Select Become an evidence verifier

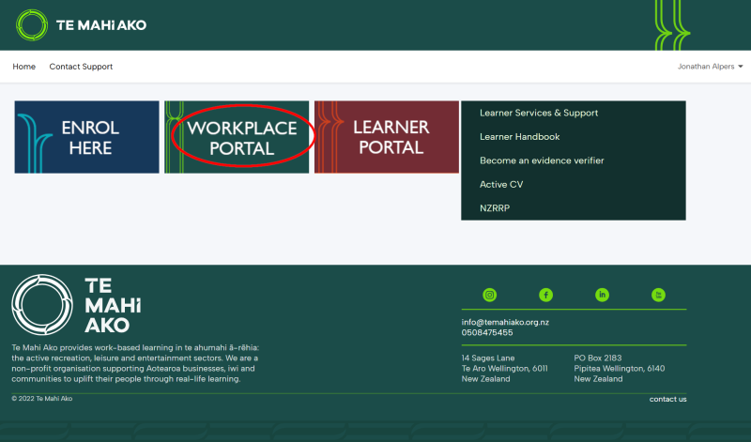click(x=542, y=160)
